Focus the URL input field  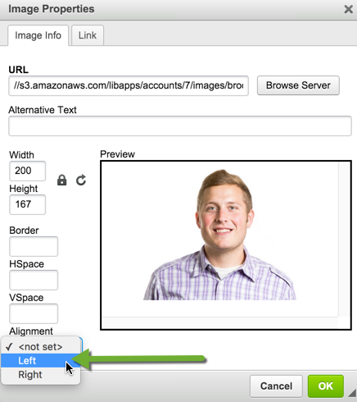(129, 85)
